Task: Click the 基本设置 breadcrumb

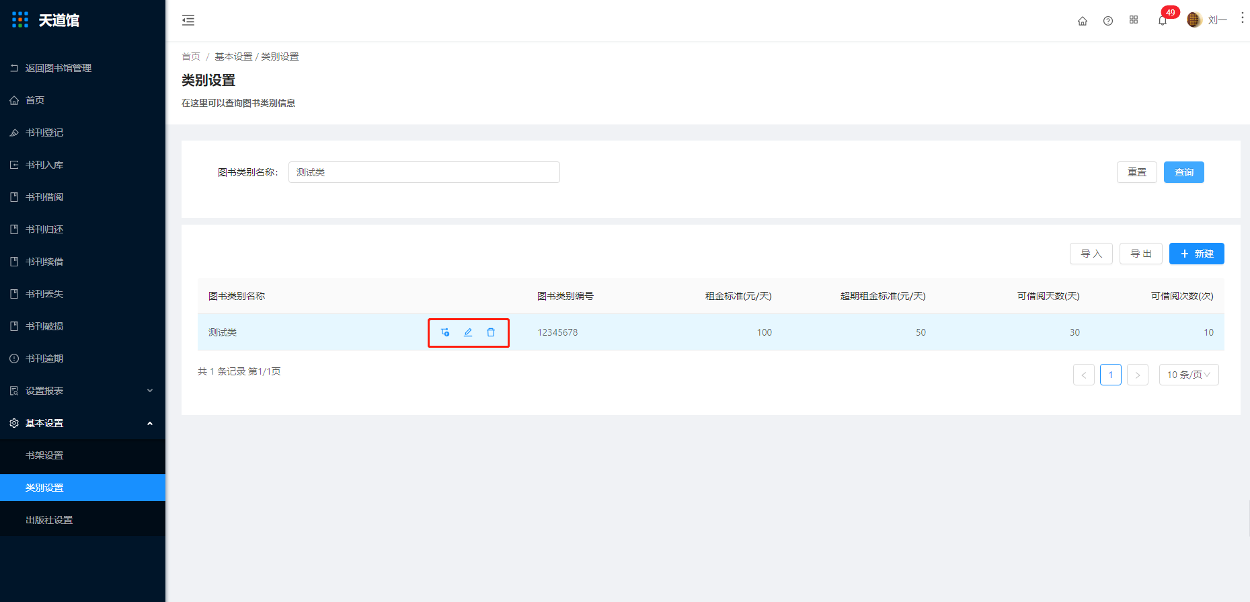Action: point(233,57)
